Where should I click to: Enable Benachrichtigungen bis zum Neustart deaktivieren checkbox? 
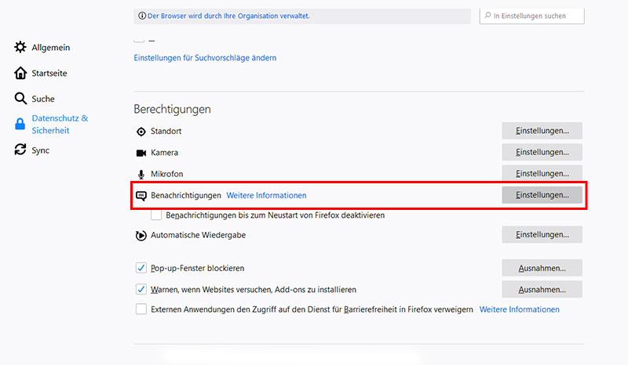[156, 215]
